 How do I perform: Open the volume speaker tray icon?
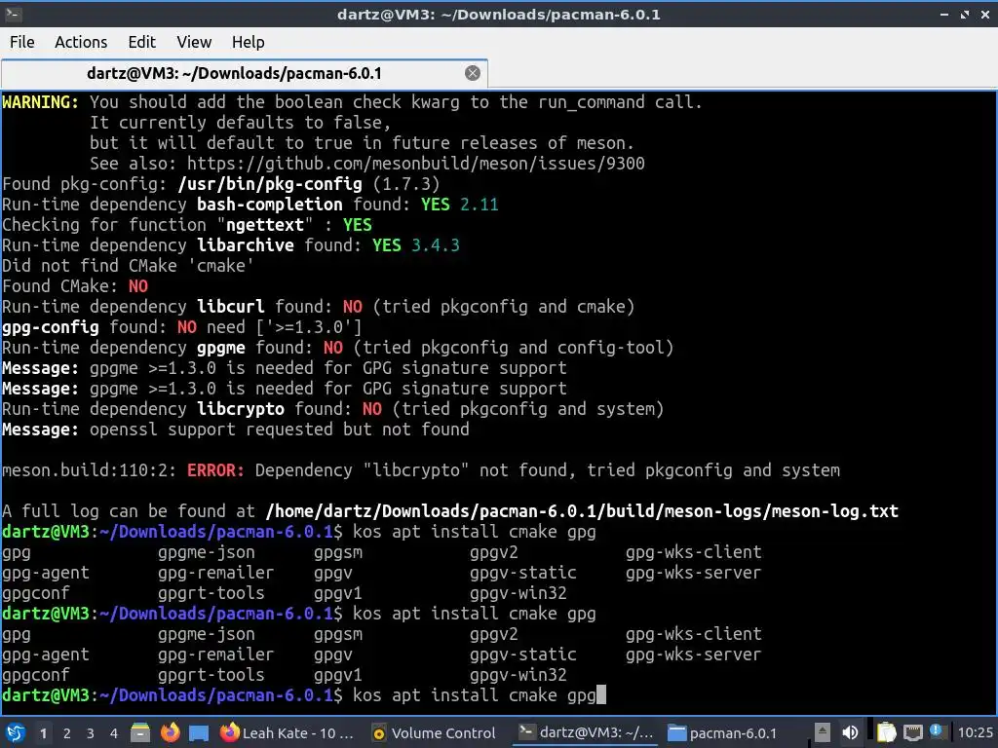(x=850, y=733)
